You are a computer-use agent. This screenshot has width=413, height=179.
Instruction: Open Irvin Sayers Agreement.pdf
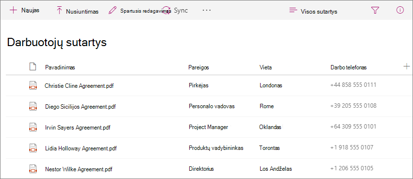(78, 128)
